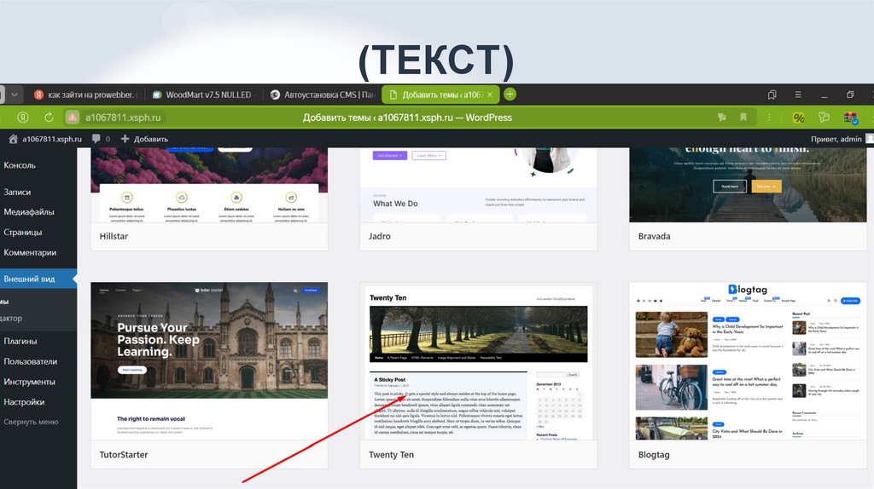Image resolution: width=874 pixels, height=489 pixels.
Task: Click the Jadro theme name
Action: click(380, 237)
